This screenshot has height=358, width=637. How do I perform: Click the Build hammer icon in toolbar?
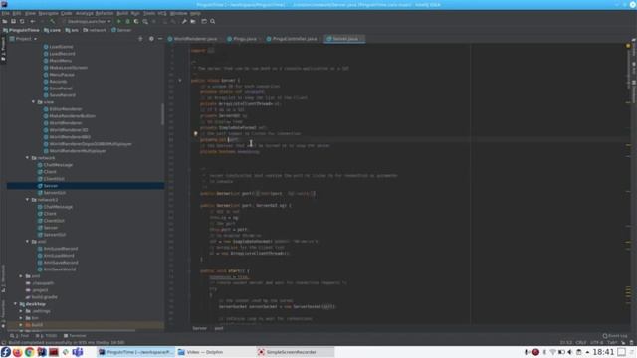click(x=53, y=21)
